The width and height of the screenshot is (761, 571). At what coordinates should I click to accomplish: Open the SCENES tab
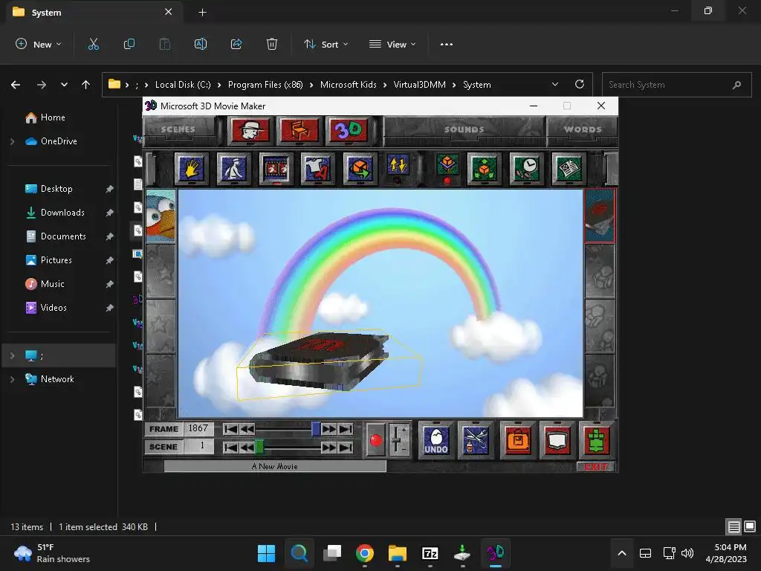(178, 129)
